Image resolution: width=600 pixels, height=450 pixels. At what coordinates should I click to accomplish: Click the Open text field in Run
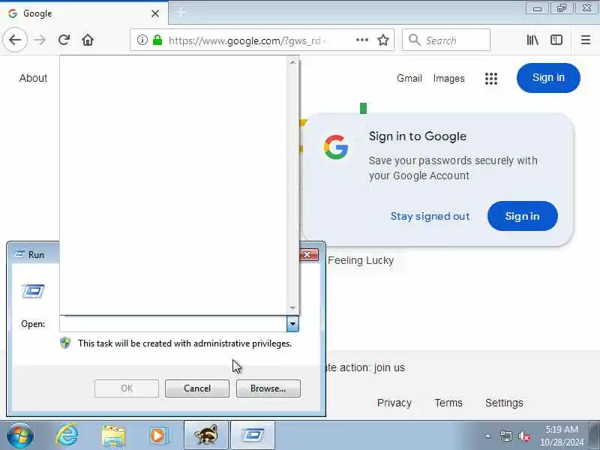(173, 324)
